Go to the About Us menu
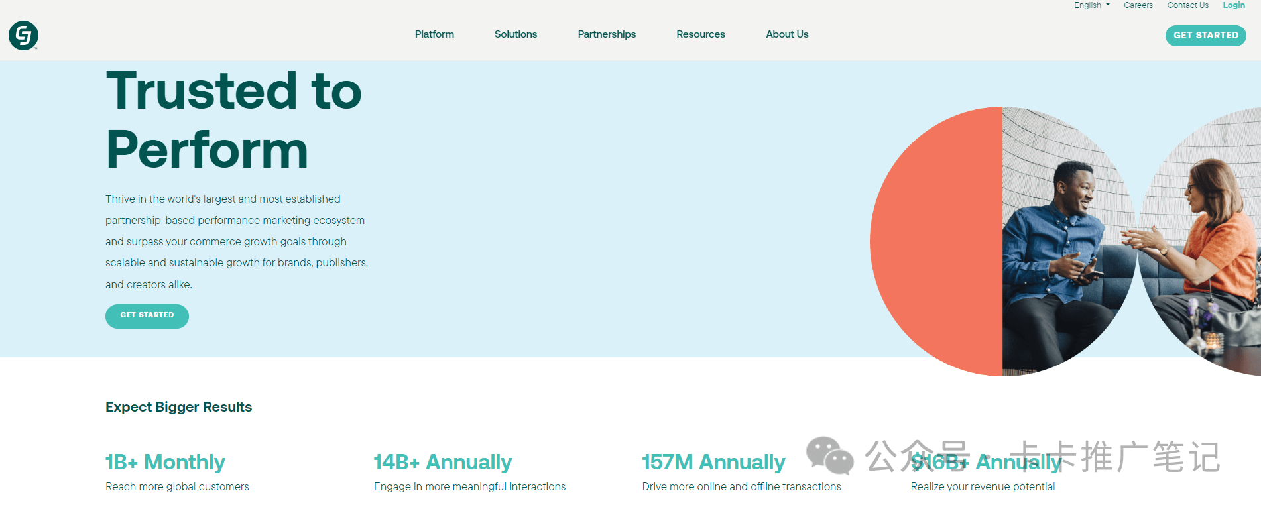 [786, 34]
